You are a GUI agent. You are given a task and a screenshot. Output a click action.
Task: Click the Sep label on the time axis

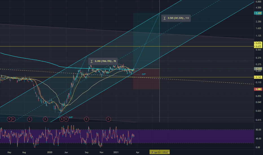coord(87,152)
